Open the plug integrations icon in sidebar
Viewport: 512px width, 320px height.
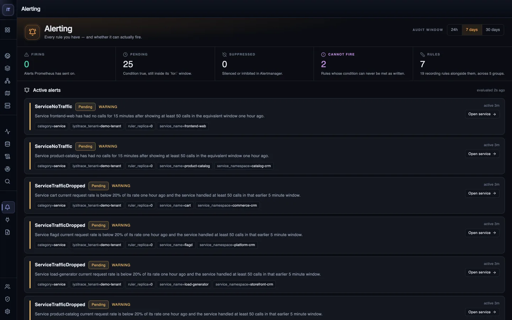[7, 220]
